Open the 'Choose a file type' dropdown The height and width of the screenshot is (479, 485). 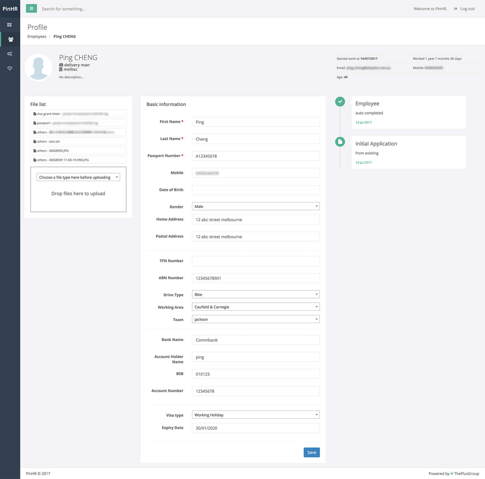[78, 177]
